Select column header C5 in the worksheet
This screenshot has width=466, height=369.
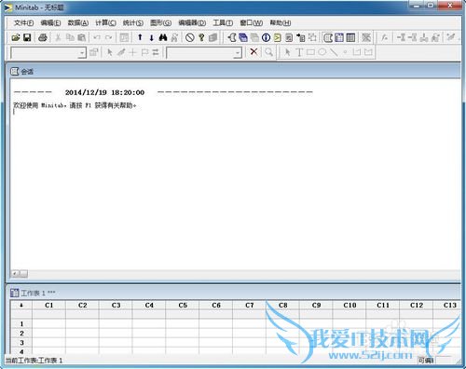(x=183, y=306)
